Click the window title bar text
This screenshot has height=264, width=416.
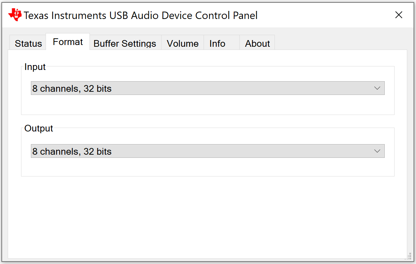click(140, 15)
